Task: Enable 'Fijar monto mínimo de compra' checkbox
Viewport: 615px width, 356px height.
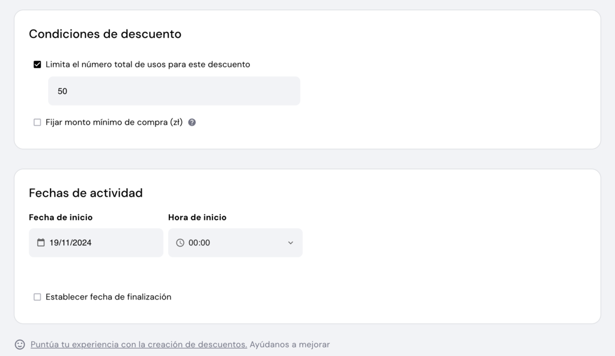Action: point(37,122)
